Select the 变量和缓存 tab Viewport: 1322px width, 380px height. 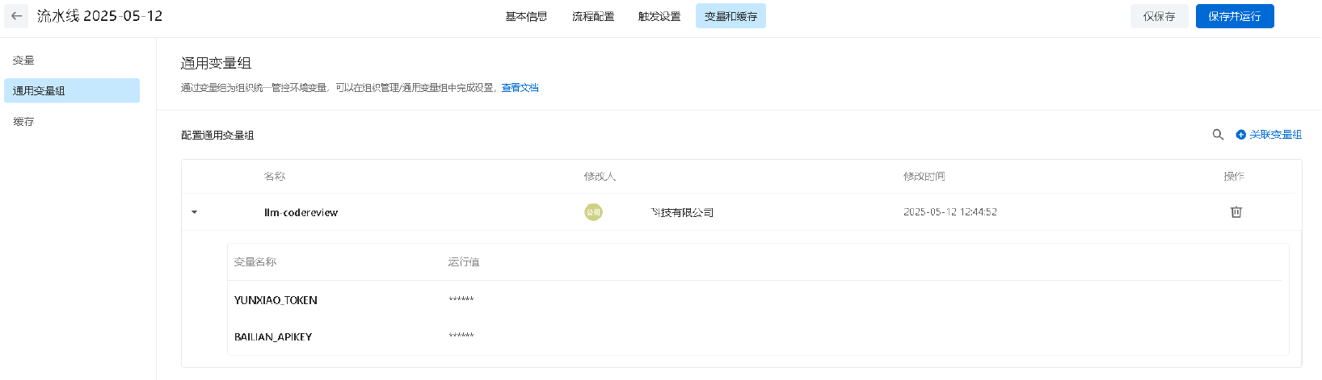(x=730, y=16)
